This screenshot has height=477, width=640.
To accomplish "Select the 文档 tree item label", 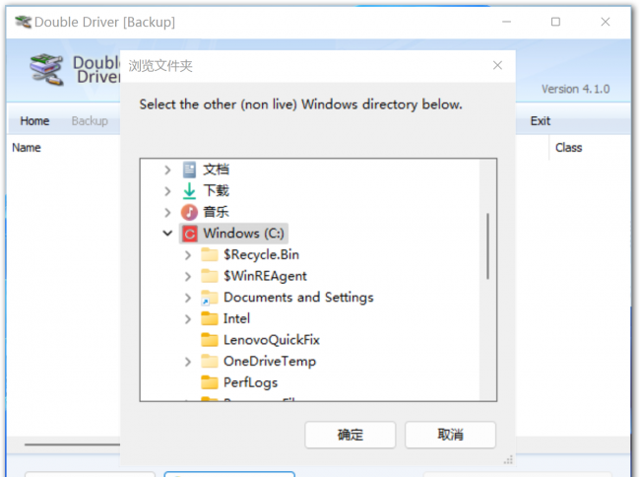I will [x=217, y=170].
